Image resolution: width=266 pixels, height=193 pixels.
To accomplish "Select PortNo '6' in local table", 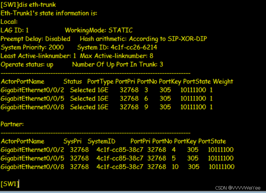I will 146,99.
